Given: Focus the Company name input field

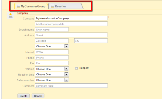Looking at the screenshot, I should 71,18.
